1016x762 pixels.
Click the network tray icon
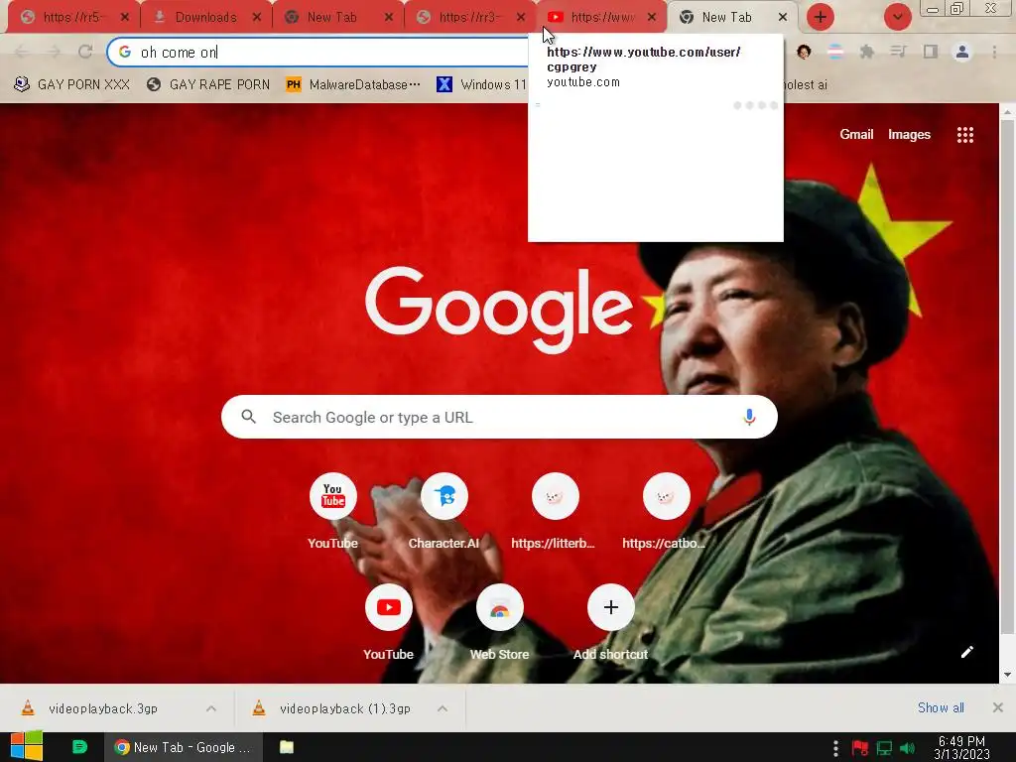[x=884, y=749]
